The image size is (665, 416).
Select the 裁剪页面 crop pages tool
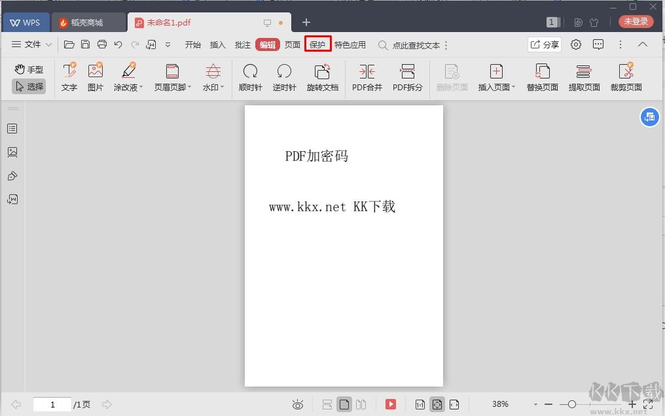click(626, 77)
